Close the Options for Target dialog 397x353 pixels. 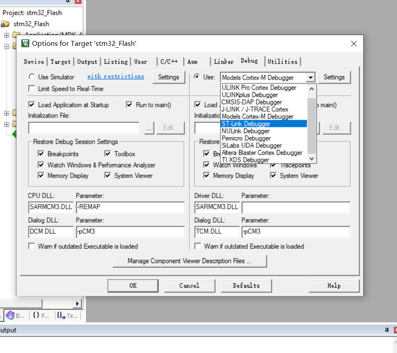[354, 44]
